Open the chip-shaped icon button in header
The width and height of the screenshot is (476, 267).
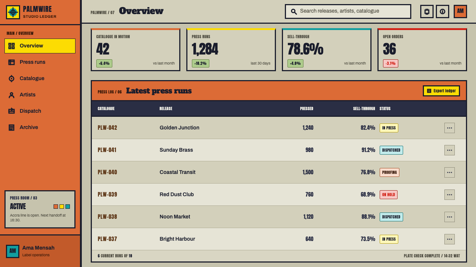pos(427,11)
